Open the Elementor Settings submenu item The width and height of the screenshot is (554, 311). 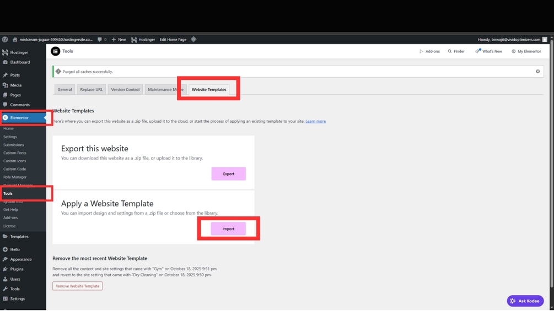[10, 137]
